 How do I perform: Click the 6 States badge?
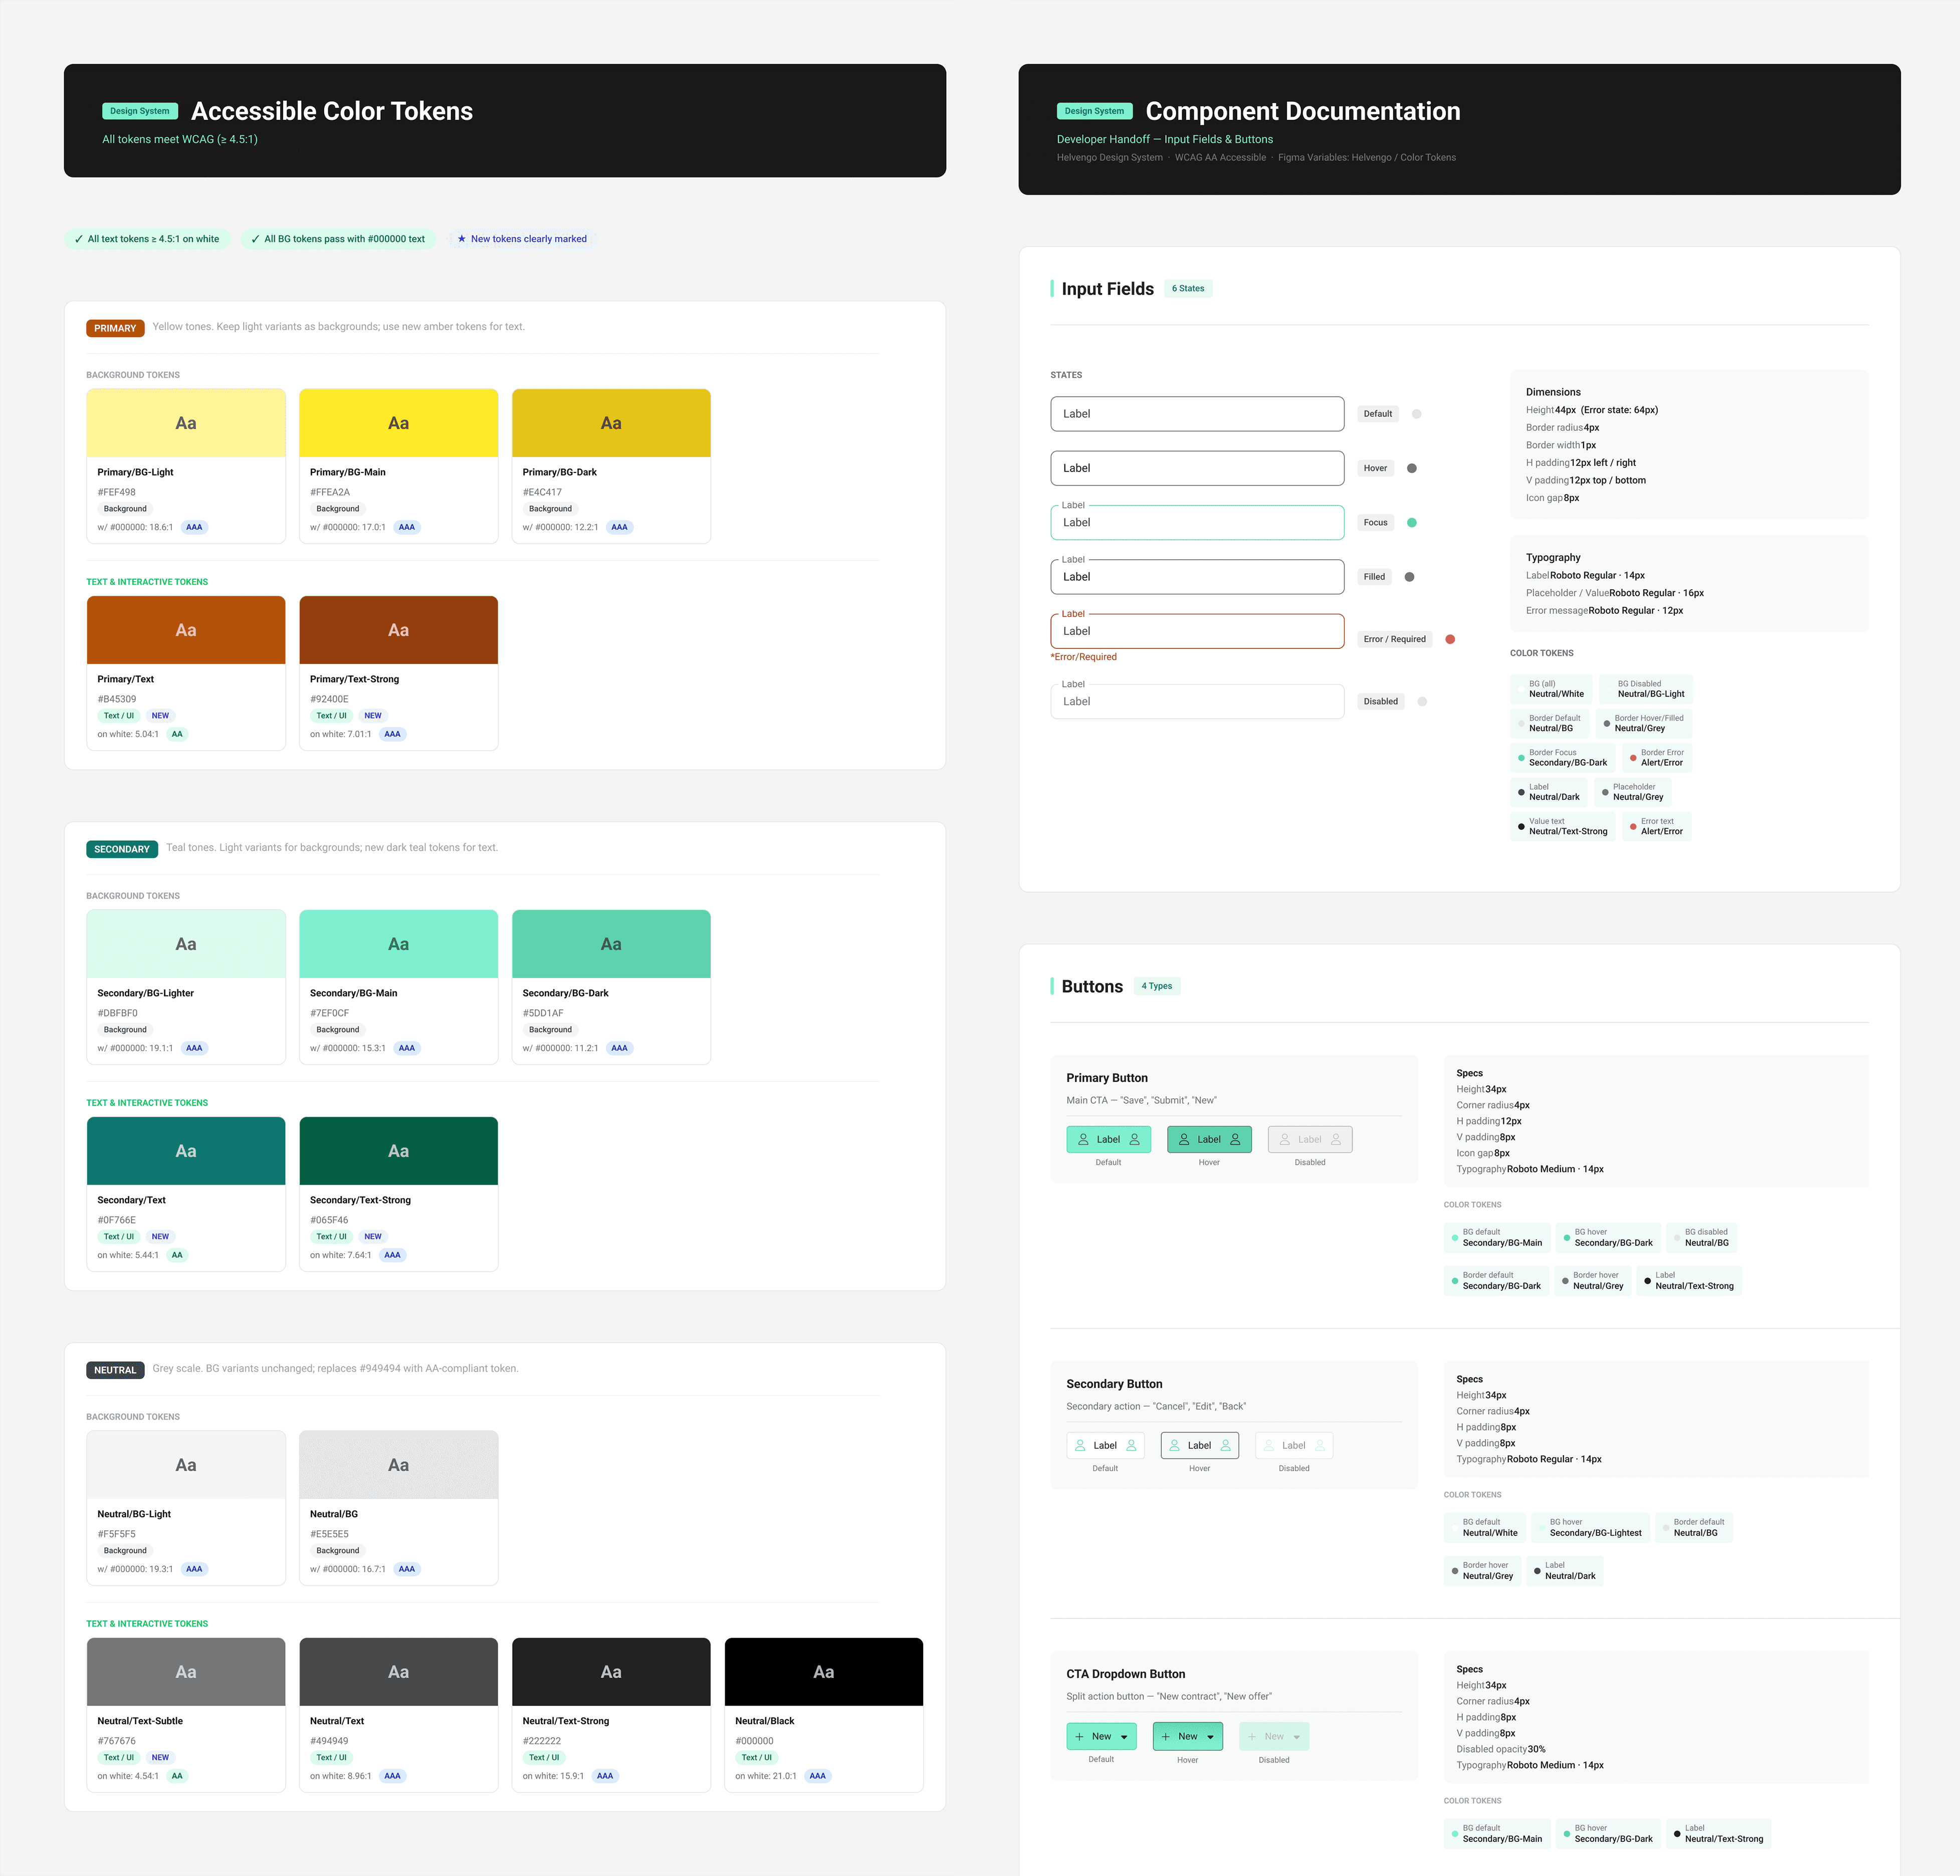pos(1188,288)
